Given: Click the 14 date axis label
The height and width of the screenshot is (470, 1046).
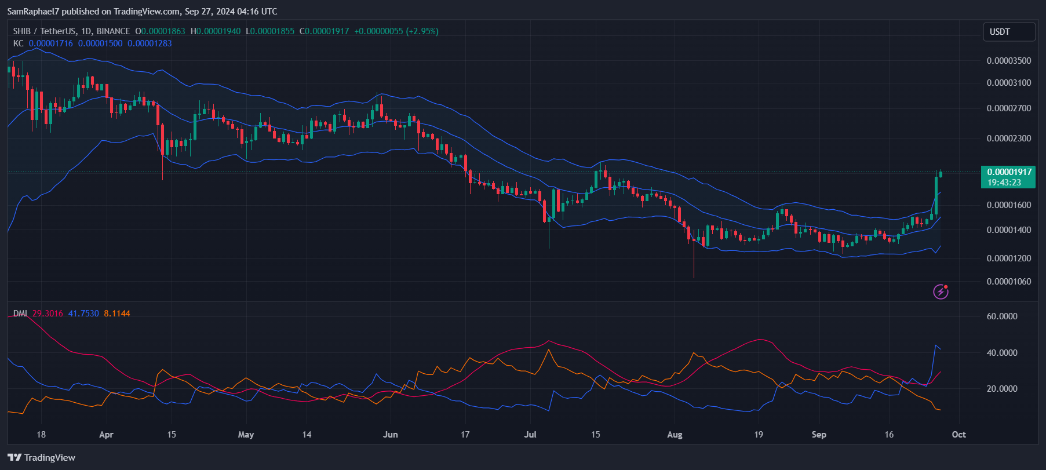Looking at the screenshot, I should tap(307, 435).
